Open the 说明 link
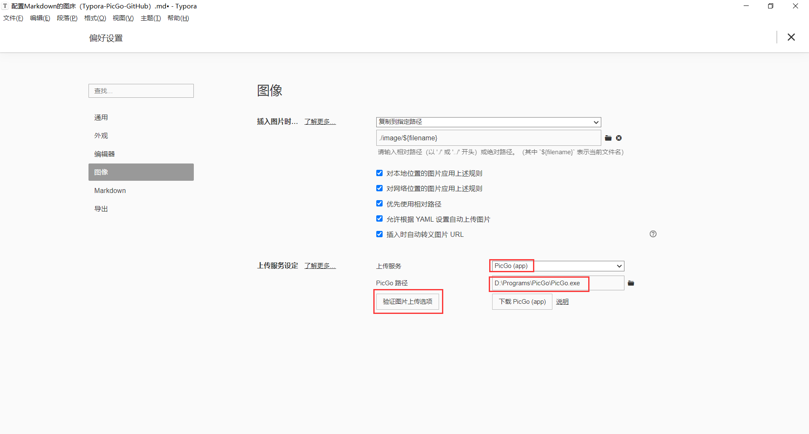This screenshot has height=434, width=809. [x=562, y=302]
